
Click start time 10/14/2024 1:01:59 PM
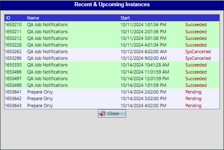pyautogui.click(x=144, y=85)
